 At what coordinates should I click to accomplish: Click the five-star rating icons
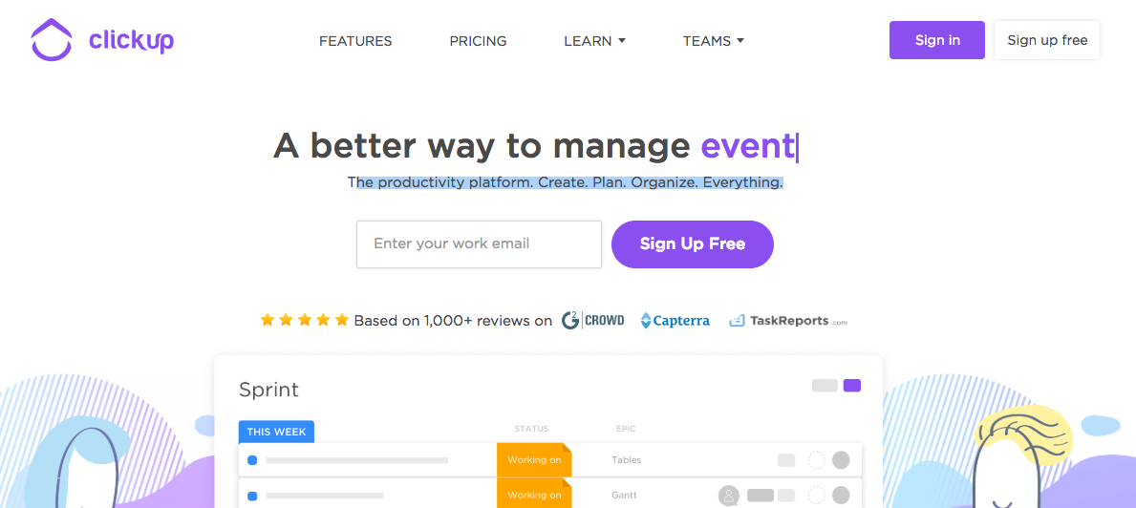[x=304, y=320]
